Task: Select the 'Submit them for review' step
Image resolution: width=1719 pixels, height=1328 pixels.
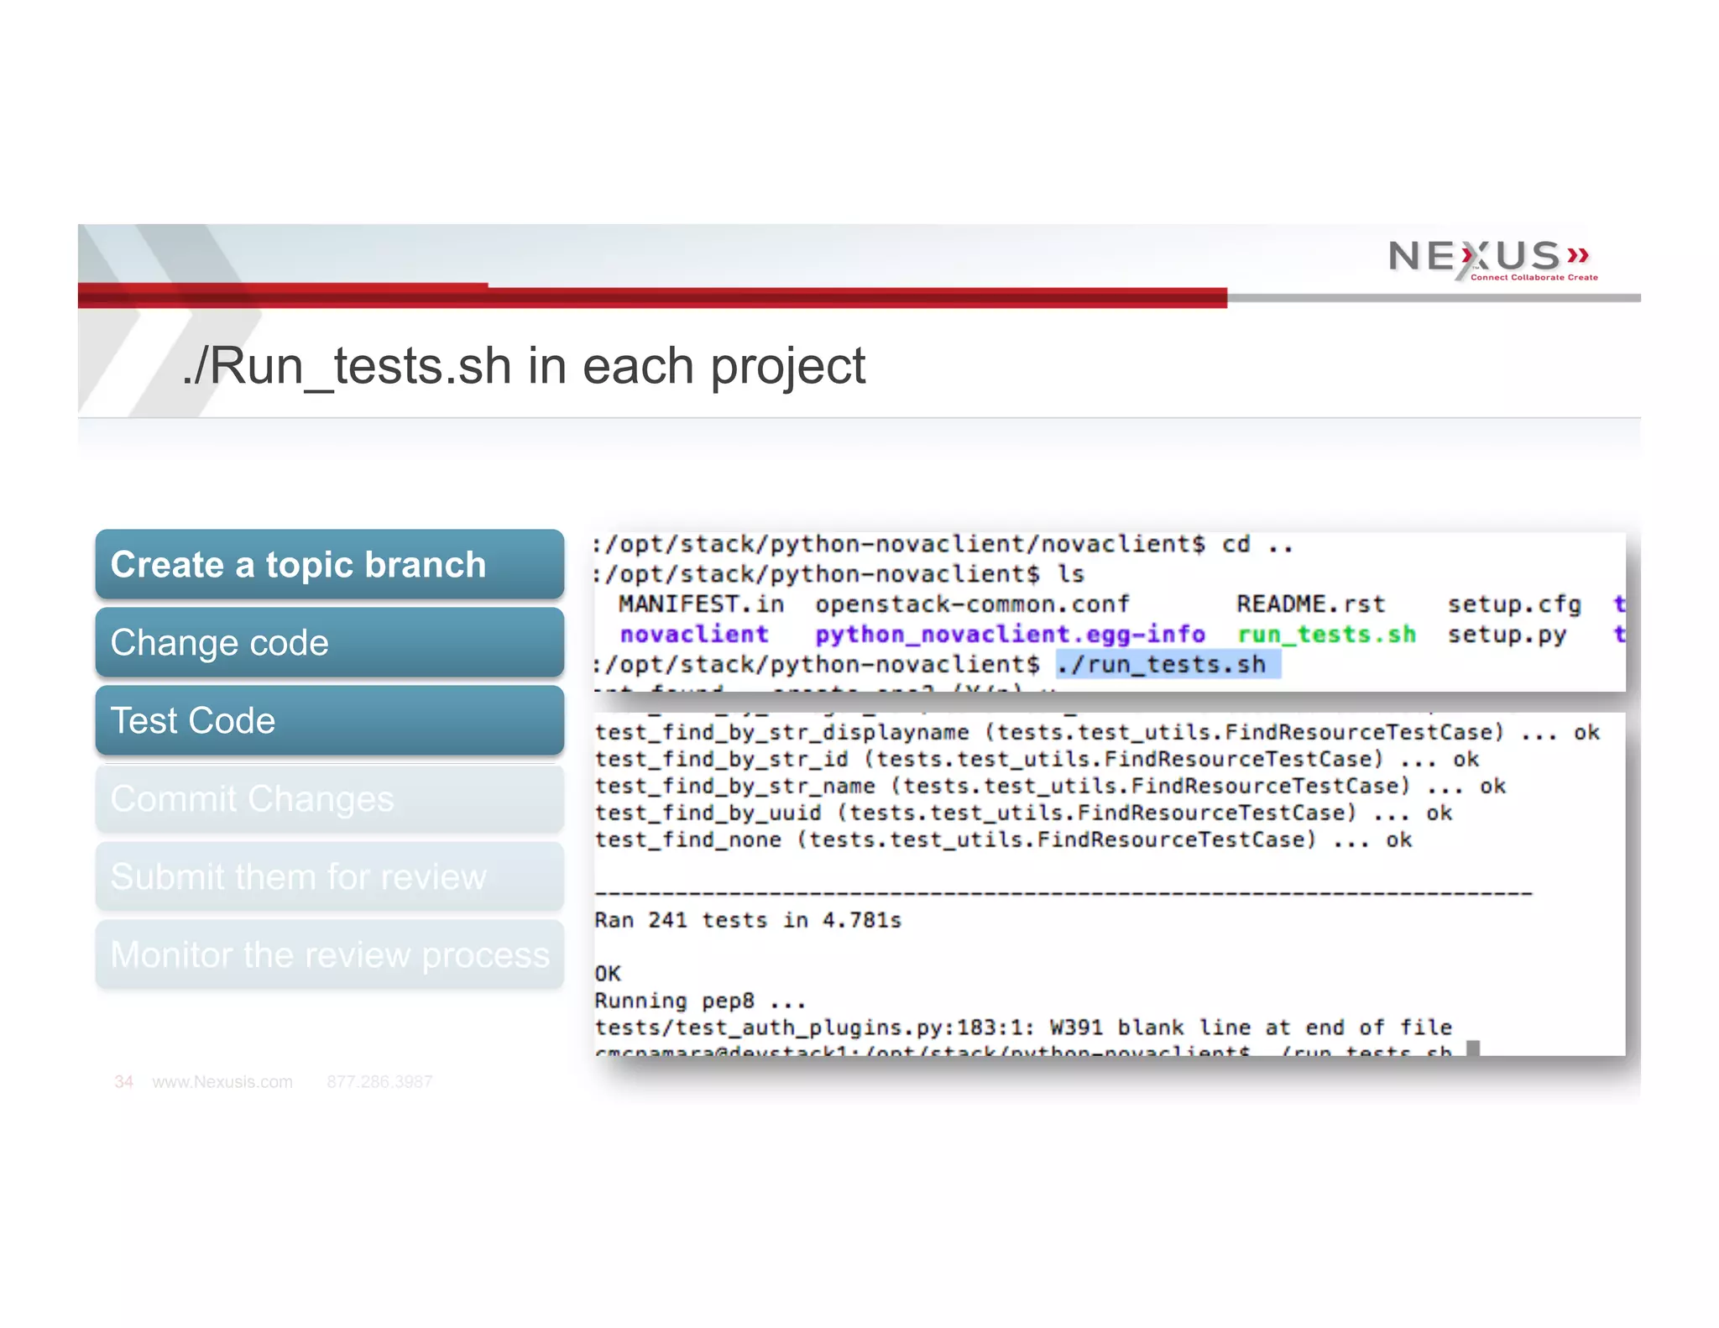Action: click(x=329, y=876)
